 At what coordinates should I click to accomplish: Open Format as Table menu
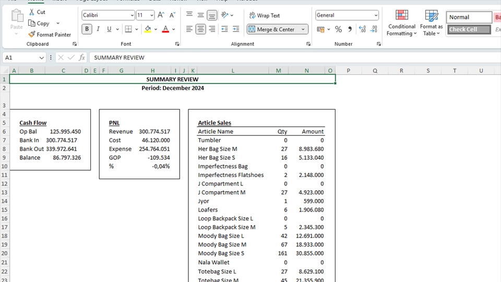point(432,22)
